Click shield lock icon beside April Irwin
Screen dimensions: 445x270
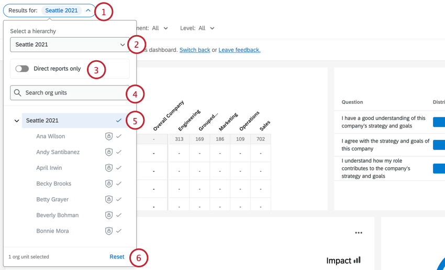(109, 168)
